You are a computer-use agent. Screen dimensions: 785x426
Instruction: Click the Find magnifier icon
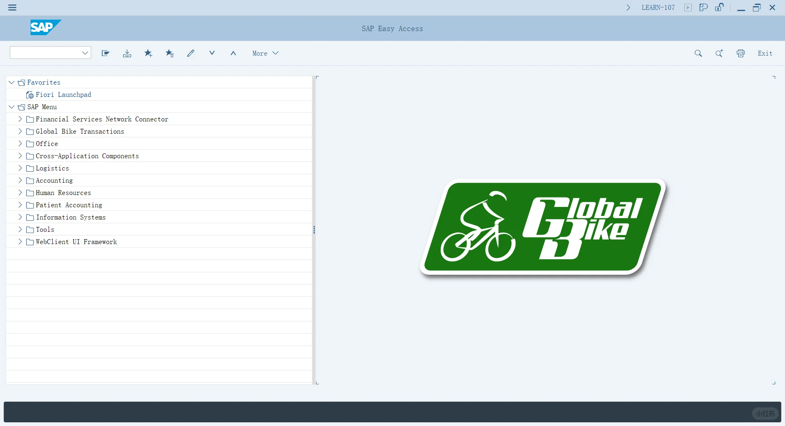[x=698, y=53]
